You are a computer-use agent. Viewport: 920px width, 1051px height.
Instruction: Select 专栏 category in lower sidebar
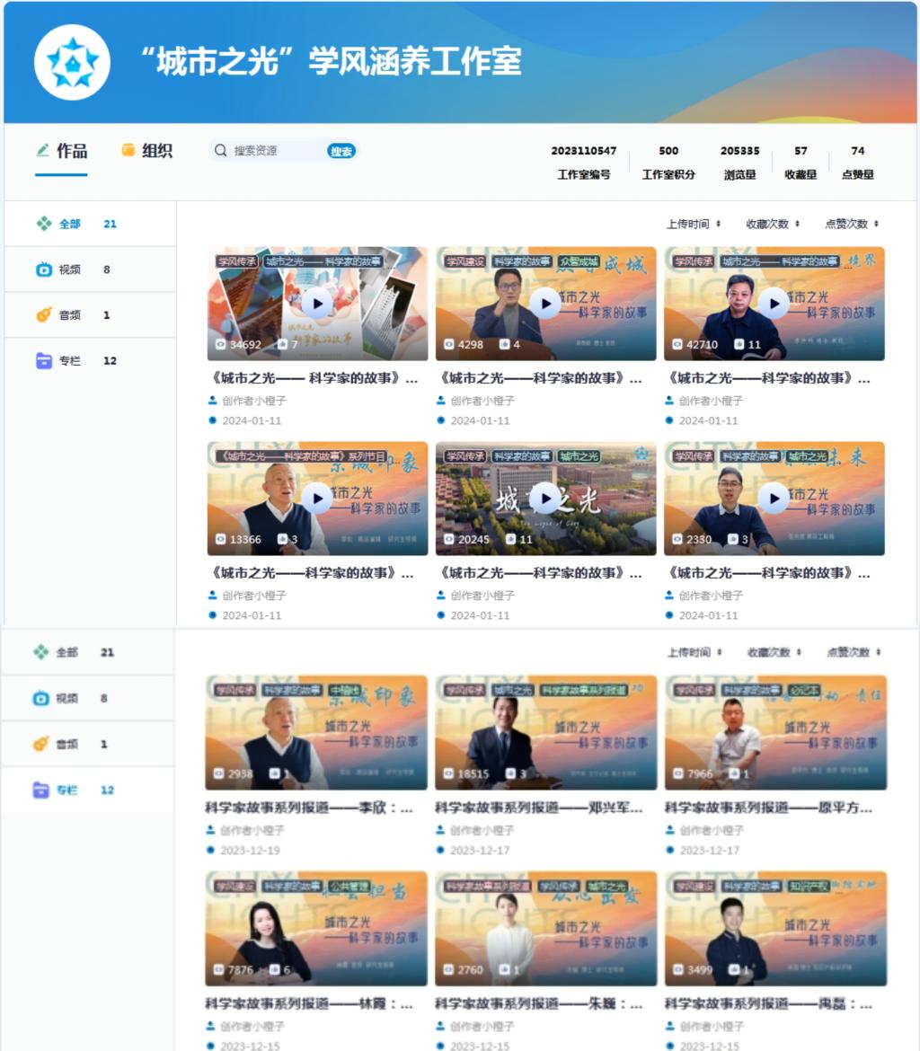(x=68, y=790)
